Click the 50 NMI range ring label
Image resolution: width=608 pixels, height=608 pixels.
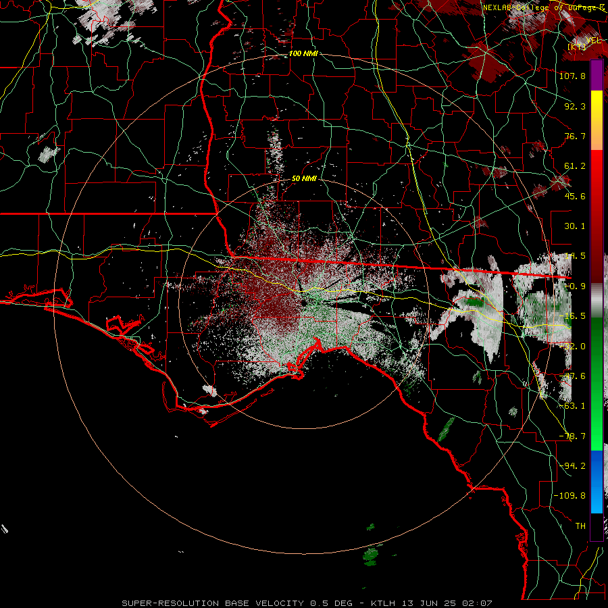point(305,179)
